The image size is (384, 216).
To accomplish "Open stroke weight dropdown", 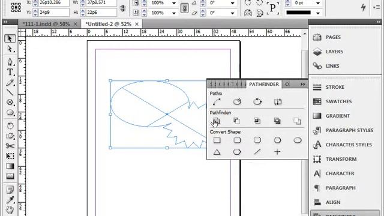I will point(317,3).
